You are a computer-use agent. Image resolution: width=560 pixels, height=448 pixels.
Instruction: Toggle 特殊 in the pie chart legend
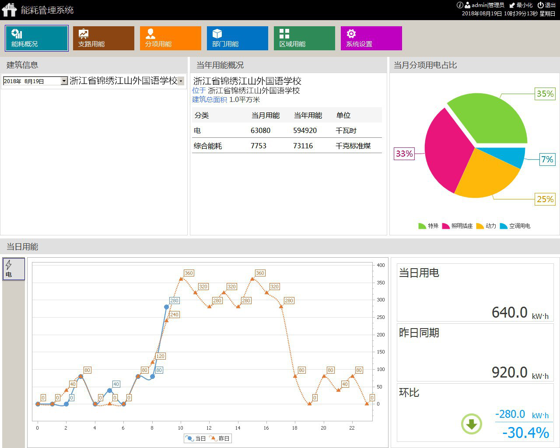(428, 226)
